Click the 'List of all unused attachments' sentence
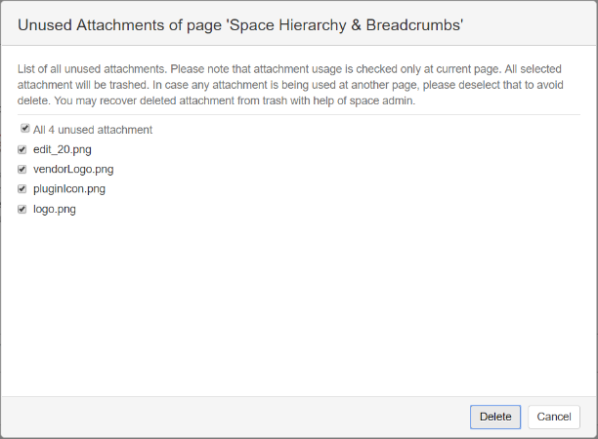Viewport: 598px width, 439px height. pos(92,69)
